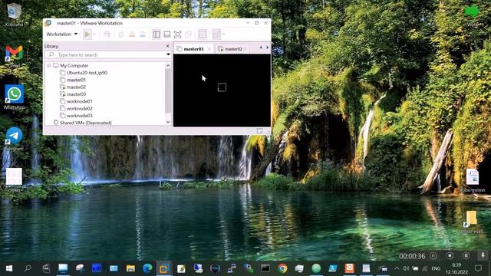Toggle the thumbnail bar view icon
Screen dimensions: 491x276
pyautogui.click(x=167, y=34)
